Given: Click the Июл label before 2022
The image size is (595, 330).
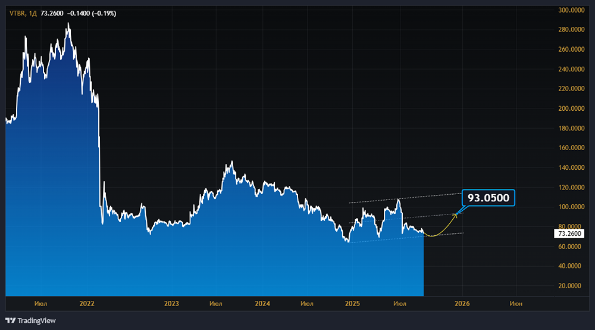Looking at the screenshot, I should coord(40,303).
